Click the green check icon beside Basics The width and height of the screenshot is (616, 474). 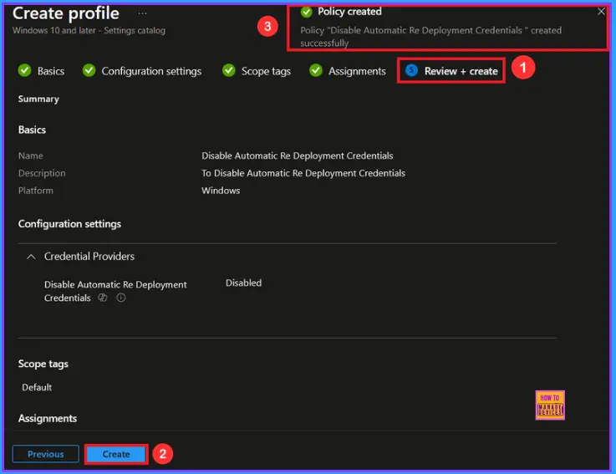[x=25, y=71]
